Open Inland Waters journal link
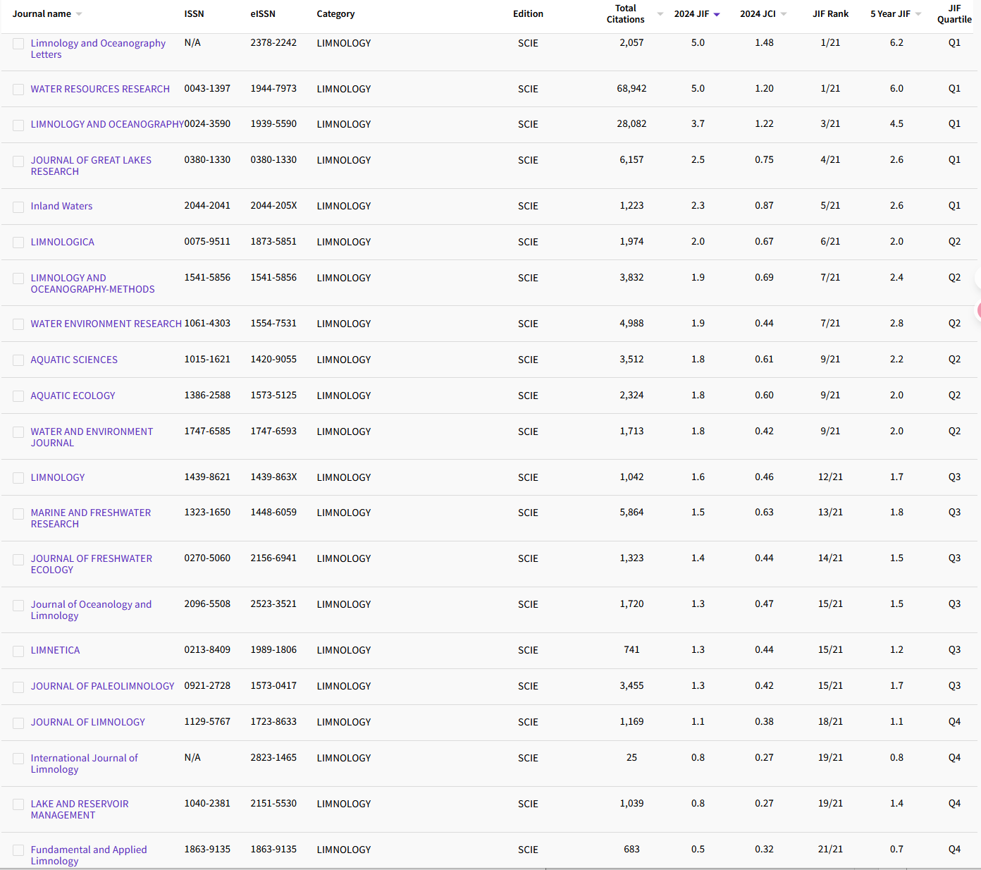The height and width of the screenshot is (870, 981). 61,206
